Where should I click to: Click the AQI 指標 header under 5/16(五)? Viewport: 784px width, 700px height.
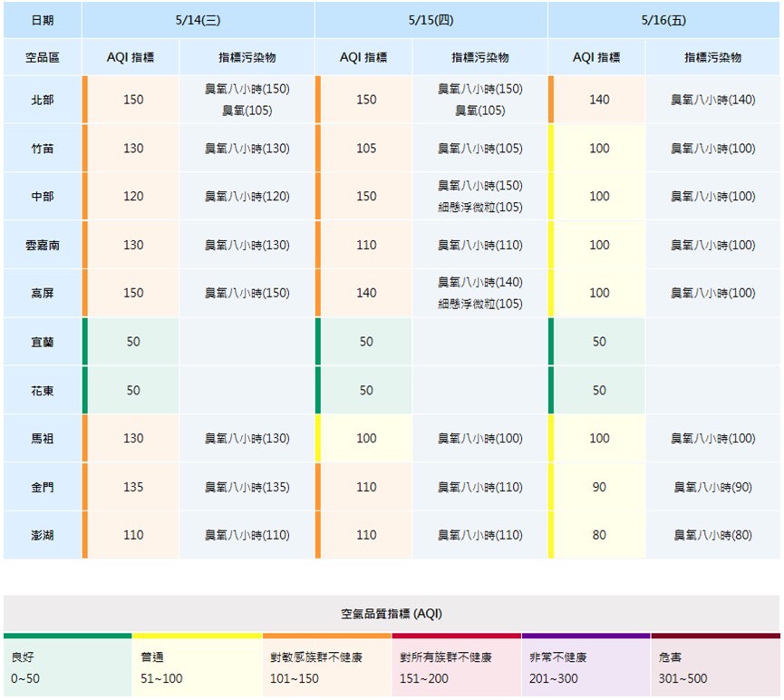pos(596,57)
